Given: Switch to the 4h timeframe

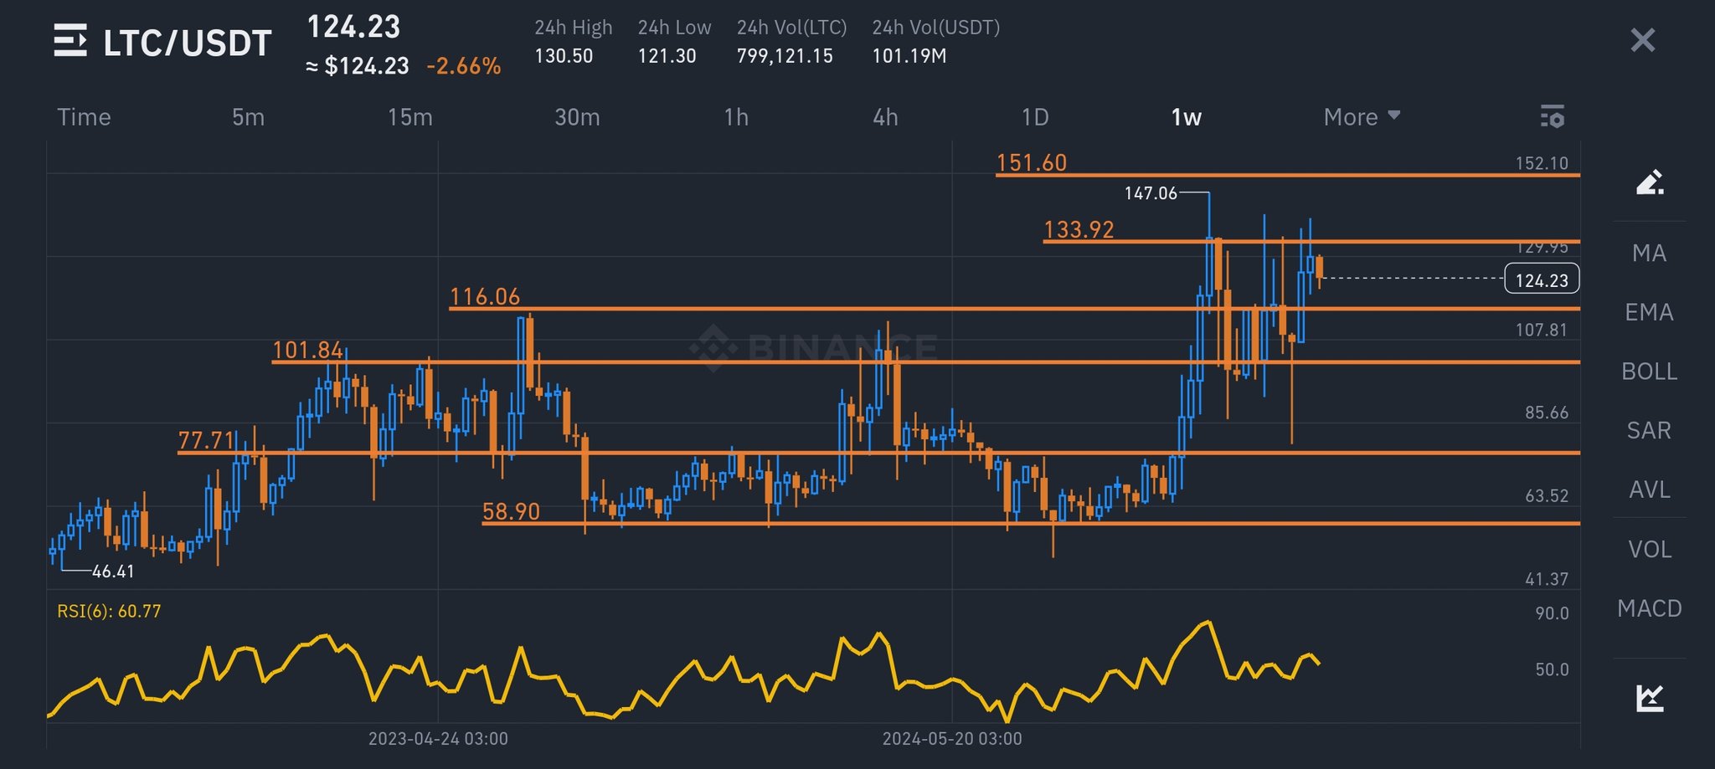Looking at the screenshot, I should (x=885, y=117).
